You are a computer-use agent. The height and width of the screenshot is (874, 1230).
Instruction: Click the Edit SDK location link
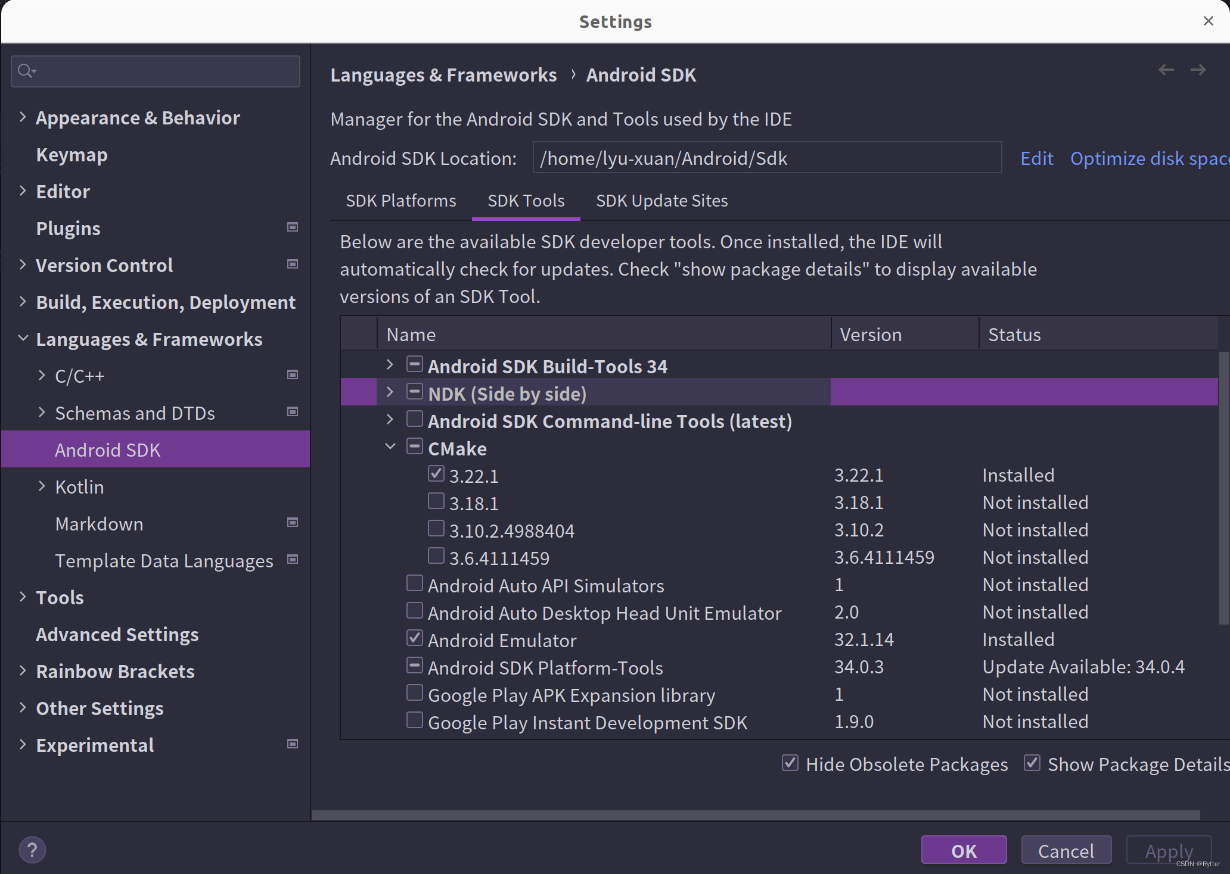tap(1037, 158)
